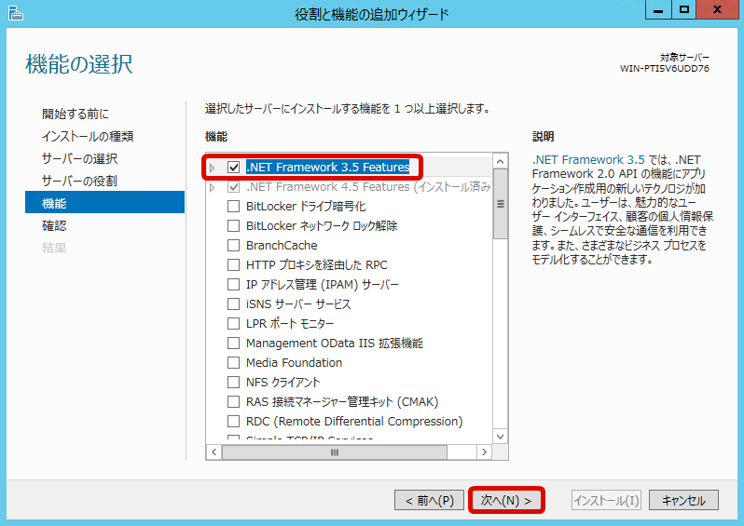Check BitLocker ドライブ暗号化 checkbox

233,206
